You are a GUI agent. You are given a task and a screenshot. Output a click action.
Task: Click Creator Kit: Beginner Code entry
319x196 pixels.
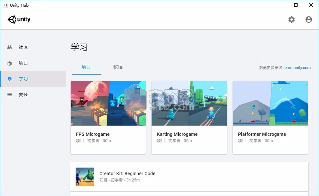point(127,173)
